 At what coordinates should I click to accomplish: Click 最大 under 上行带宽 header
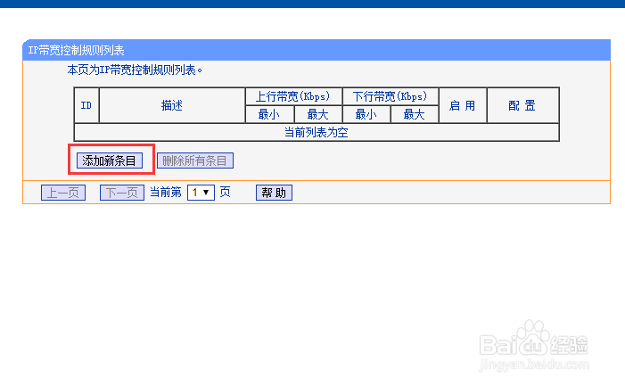pos(318,114)
